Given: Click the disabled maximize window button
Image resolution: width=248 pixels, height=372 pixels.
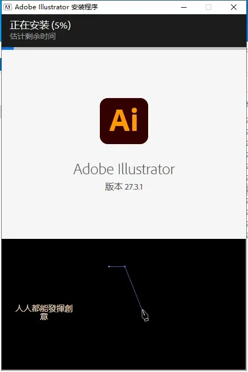Looking at the screenshot, I should [x=208, y=7].
